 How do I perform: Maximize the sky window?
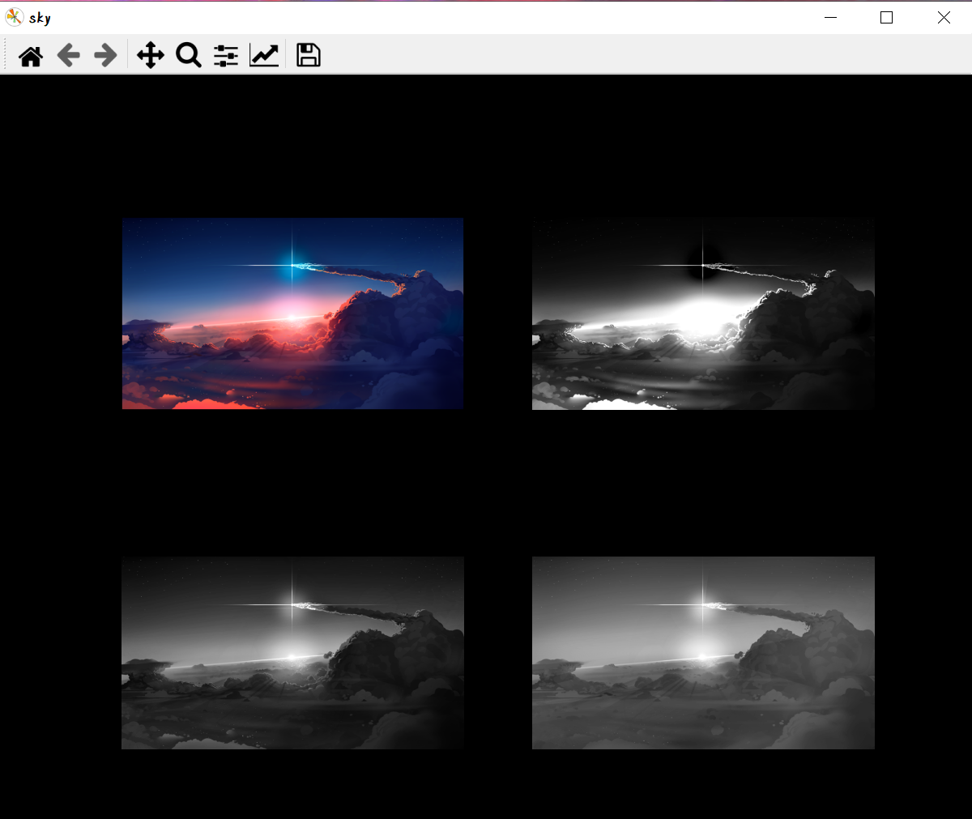point(886,17)
